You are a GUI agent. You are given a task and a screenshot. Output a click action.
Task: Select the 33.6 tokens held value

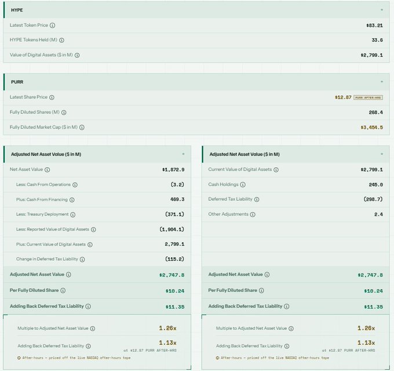click(x=377, y=40)
